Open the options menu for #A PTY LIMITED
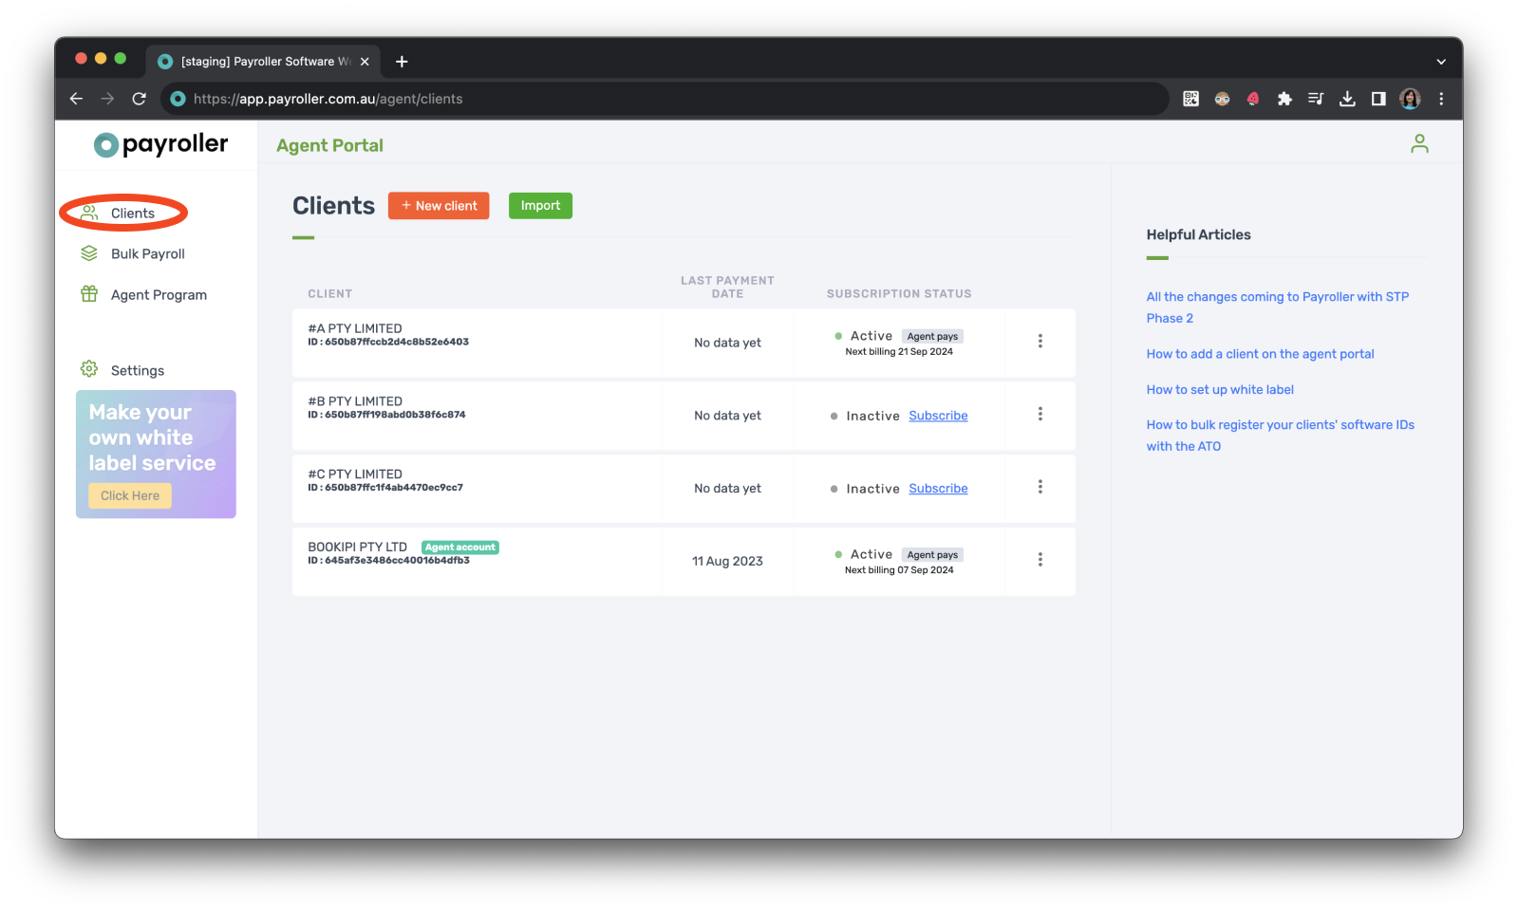Image resolution: width=1518 pixels, height=911 pixels. tap(1040, 342)
